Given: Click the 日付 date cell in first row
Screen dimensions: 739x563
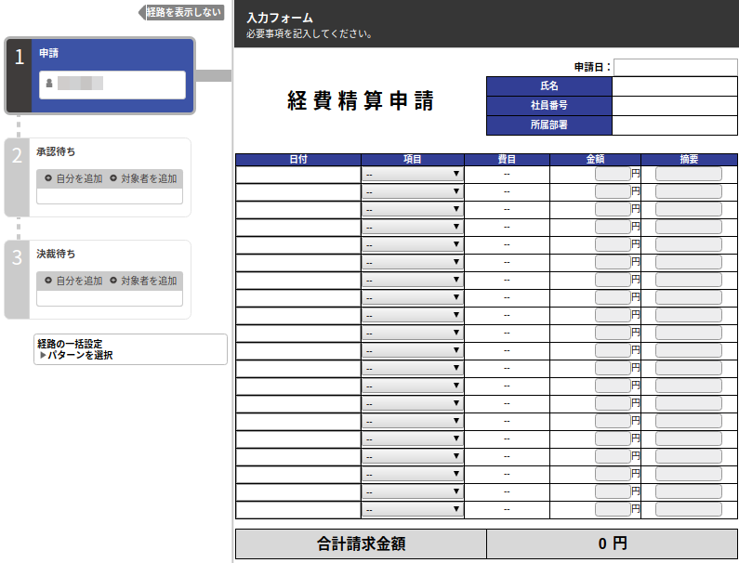Looking at the screenshot, I should pyautogui.click(x=298, y=175).
